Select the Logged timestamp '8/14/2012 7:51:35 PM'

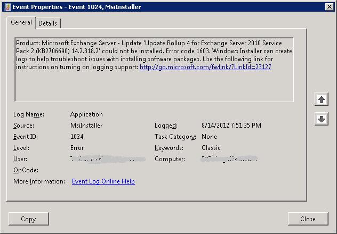point(231,126)
